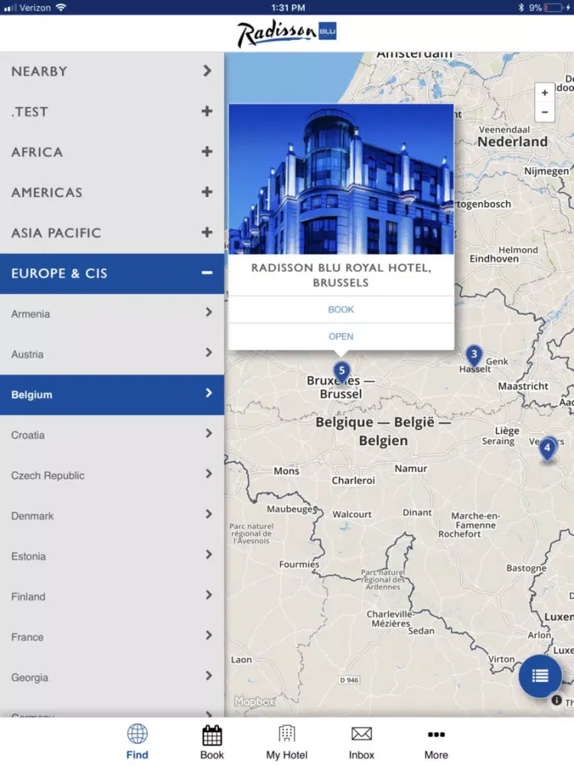Viewport: 574px width, 766px height.
Task: Tap the Laon label on map
Action: coord(242,660)
